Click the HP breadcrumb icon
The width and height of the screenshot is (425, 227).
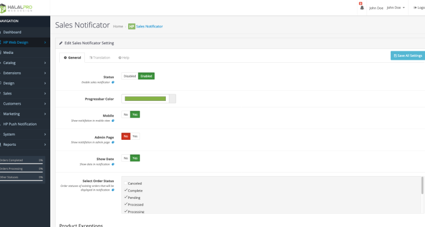[132, 26]
